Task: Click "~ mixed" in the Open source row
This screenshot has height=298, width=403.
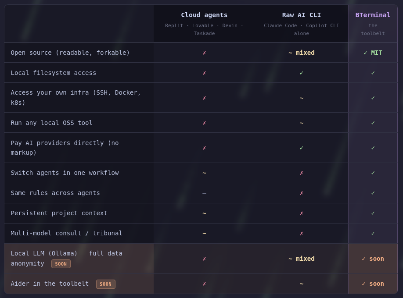Action: tap(301, 53)
